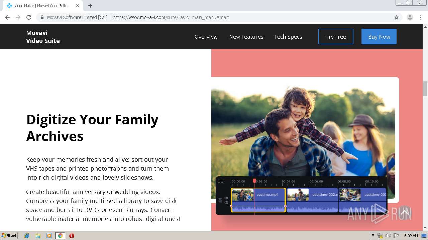Close the Video Maker tab
The height and width of the screenshot is (240, 428).
(78, 6)
